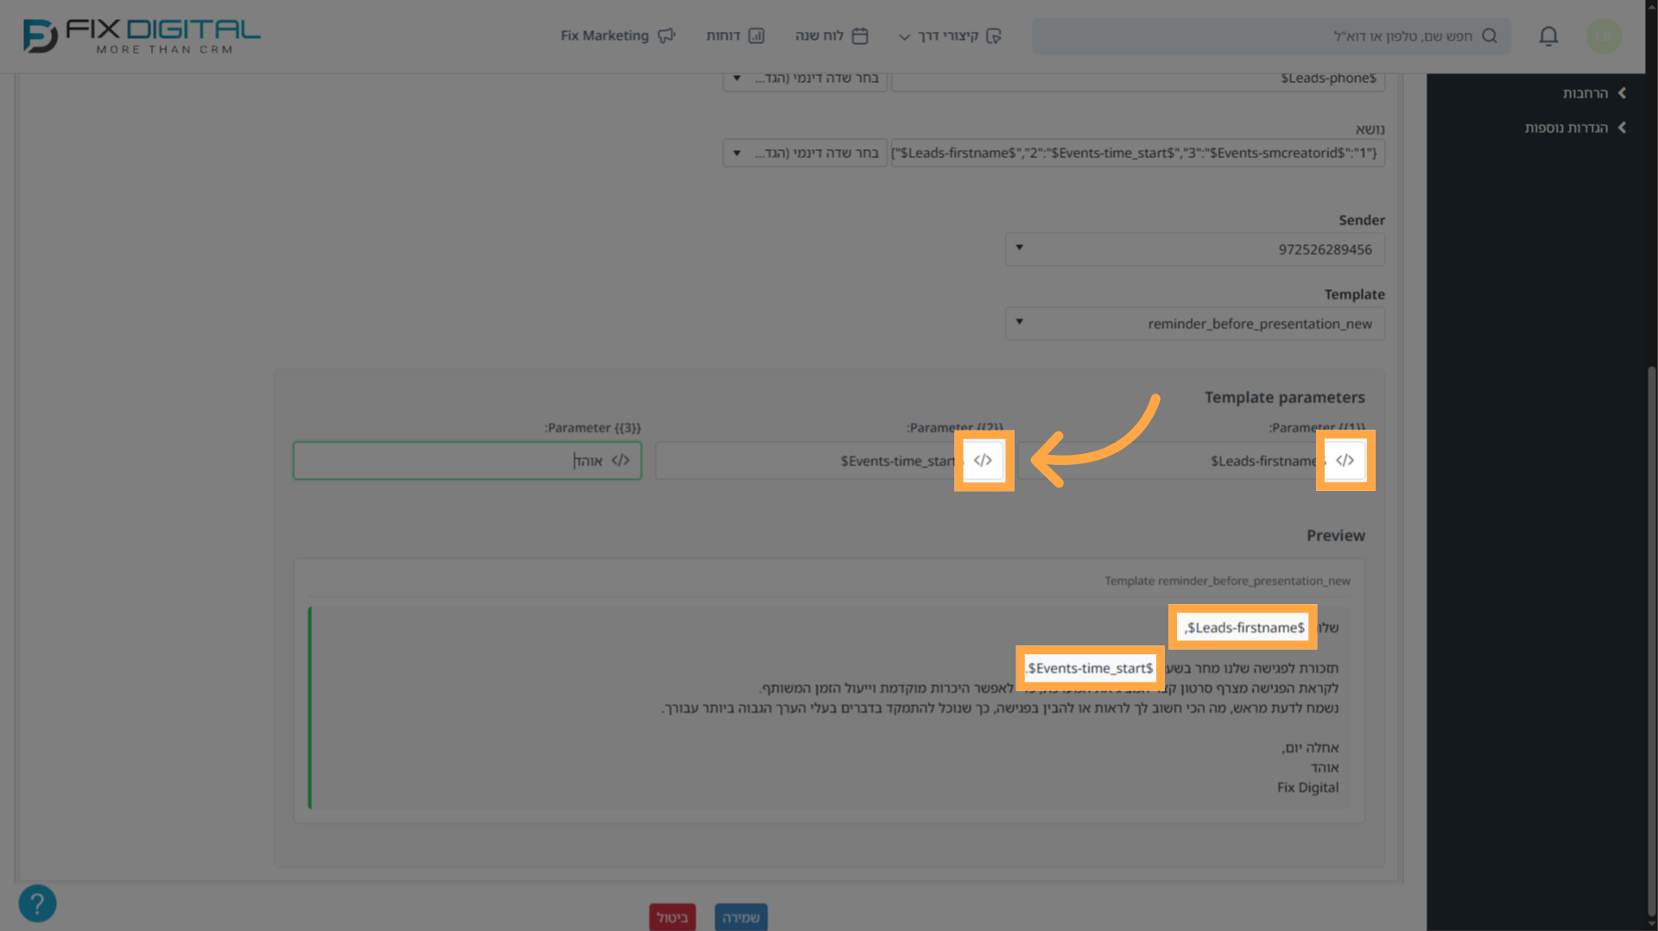Click the save (שמירה) button
This screenshot has width=1658, height=931.
(x=741, y=916)
